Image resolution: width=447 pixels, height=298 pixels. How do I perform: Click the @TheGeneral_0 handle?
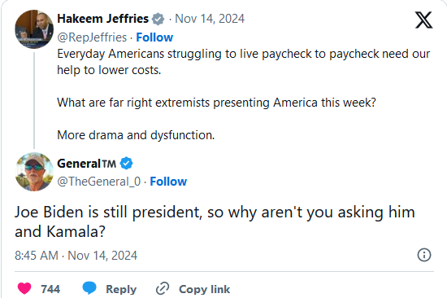coord(99,182)
